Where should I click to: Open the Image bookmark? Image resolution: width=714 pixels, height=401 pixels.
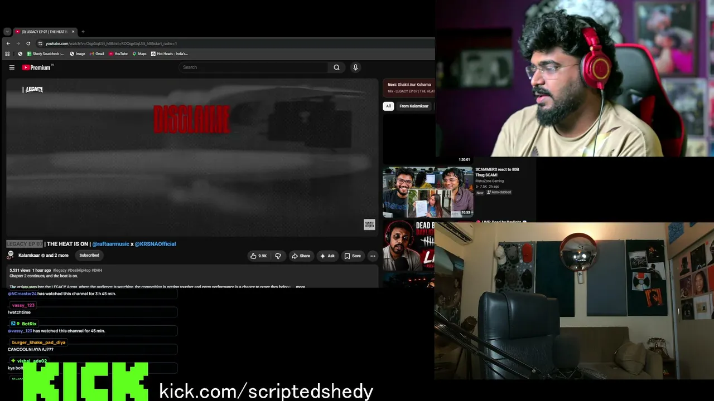[78, 54]
